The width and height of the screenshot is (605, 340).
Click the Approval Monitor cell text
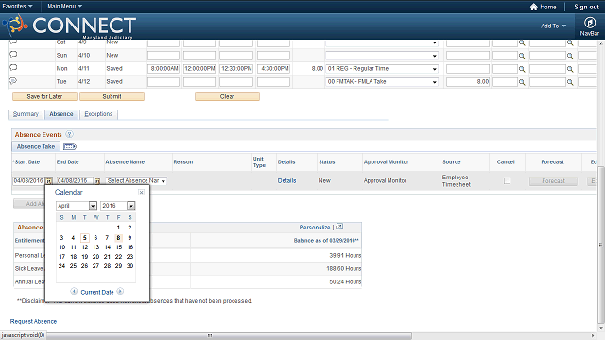385,180
